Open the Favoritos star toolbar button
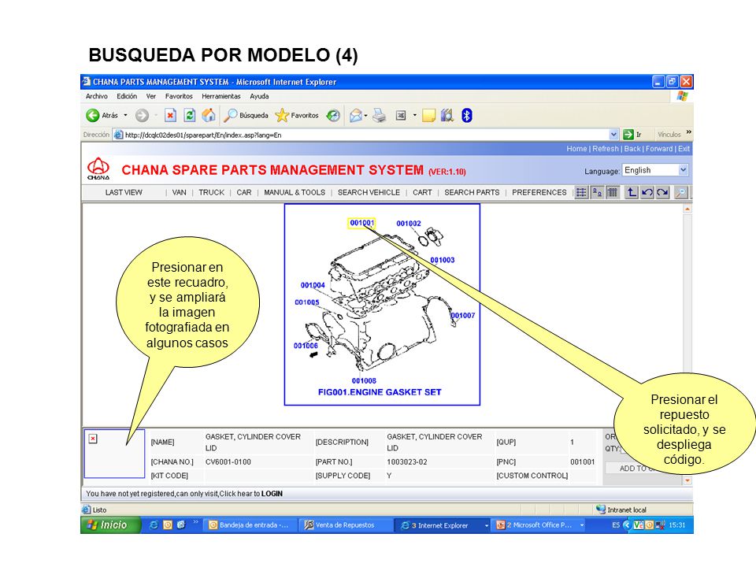 pos(297,116)
